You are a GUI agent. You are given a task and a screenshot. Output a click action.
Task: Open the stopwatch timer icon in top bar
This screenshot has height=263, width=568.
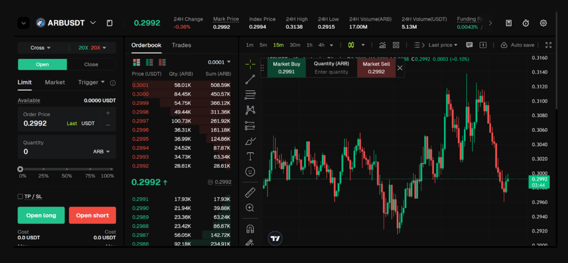click(x=526, y=23)
